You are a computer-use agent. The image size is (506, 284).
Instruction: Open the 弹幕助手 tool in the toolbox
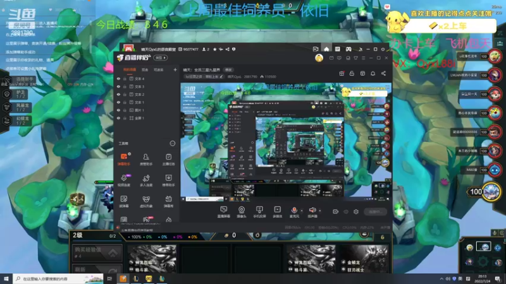pyautogui.click(x=123, y=160)
